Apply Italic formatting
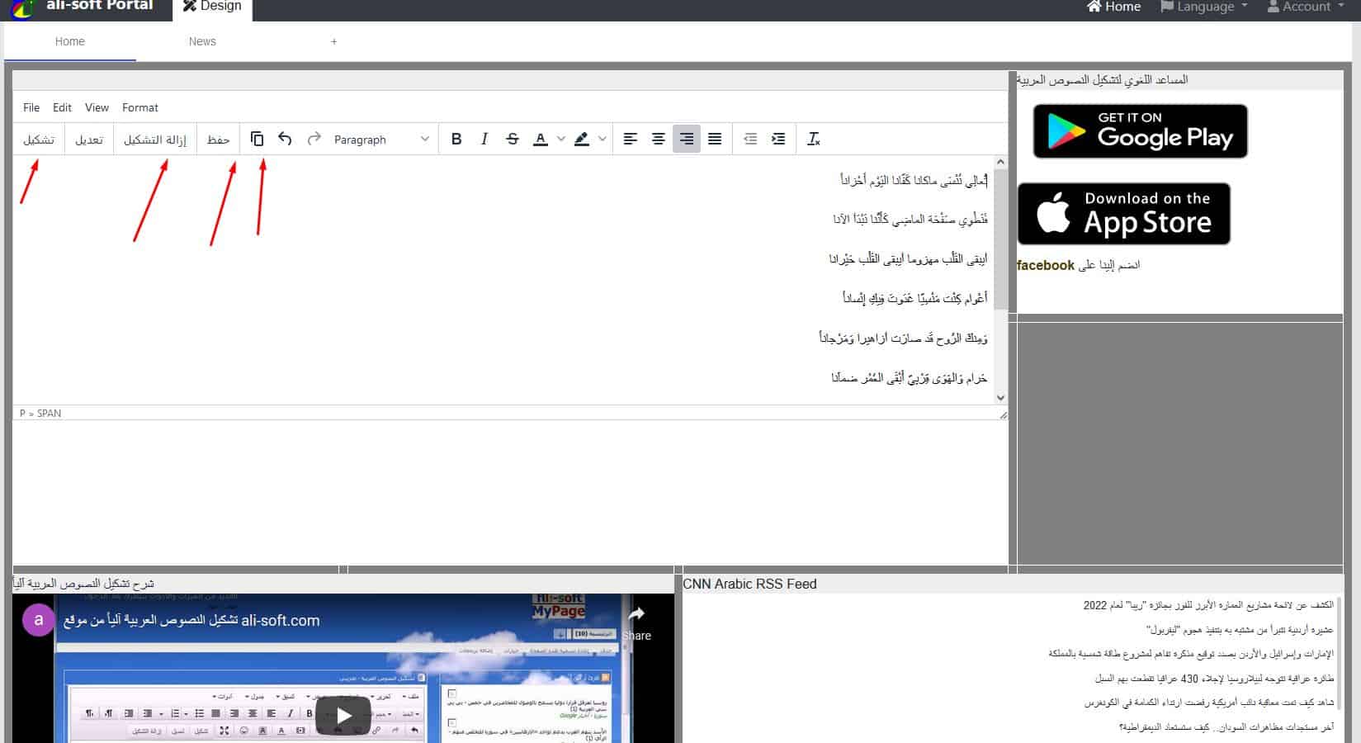Viewport: 1361px width, 743px height. pyautogui.click(x=484, y=140)
